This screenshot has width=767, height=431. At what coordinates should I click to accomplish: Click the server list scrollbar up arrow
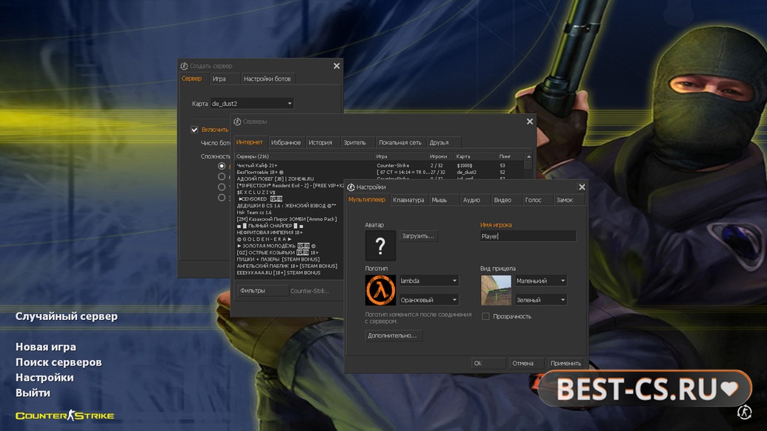(528, 156)
